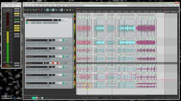Image resolution: width=181 pixels, height=101 pixels.
Task: Open the View menu
Action: coord(31,6)
